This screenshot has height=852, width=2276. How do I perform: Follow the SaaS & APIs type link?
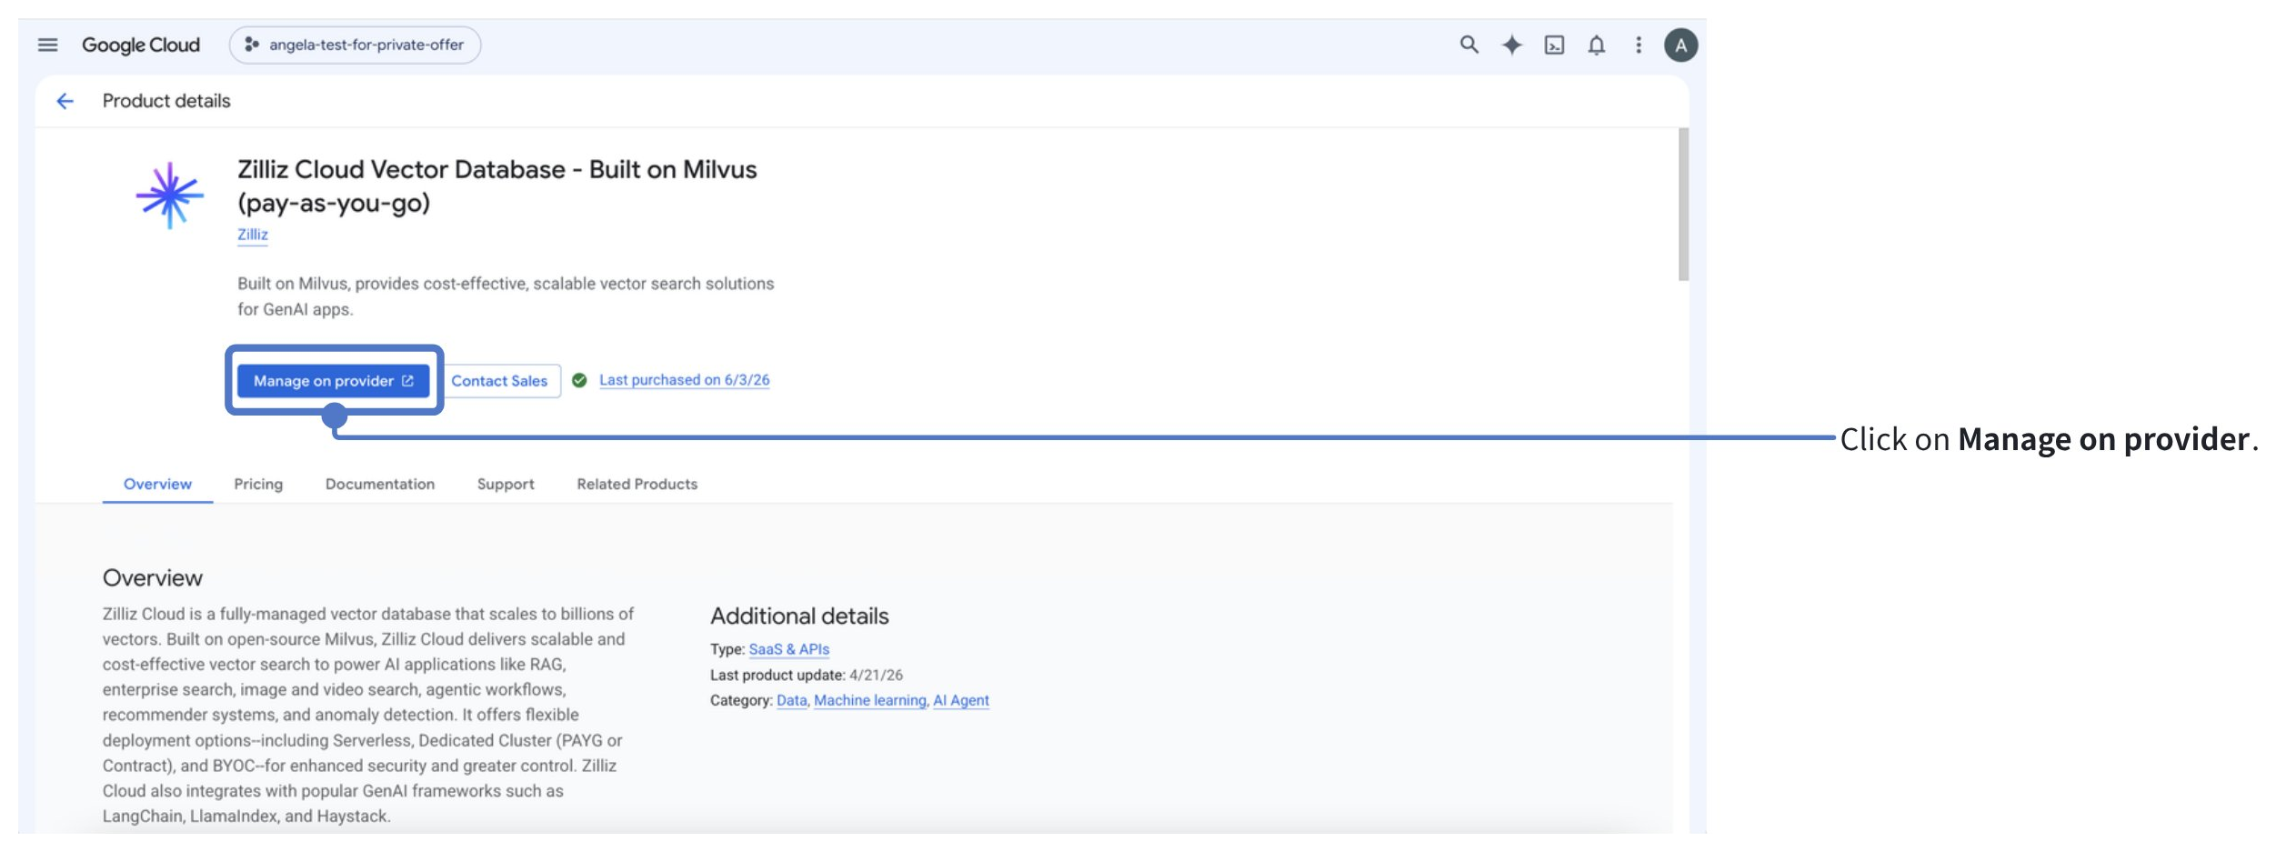tap(788, 649)
